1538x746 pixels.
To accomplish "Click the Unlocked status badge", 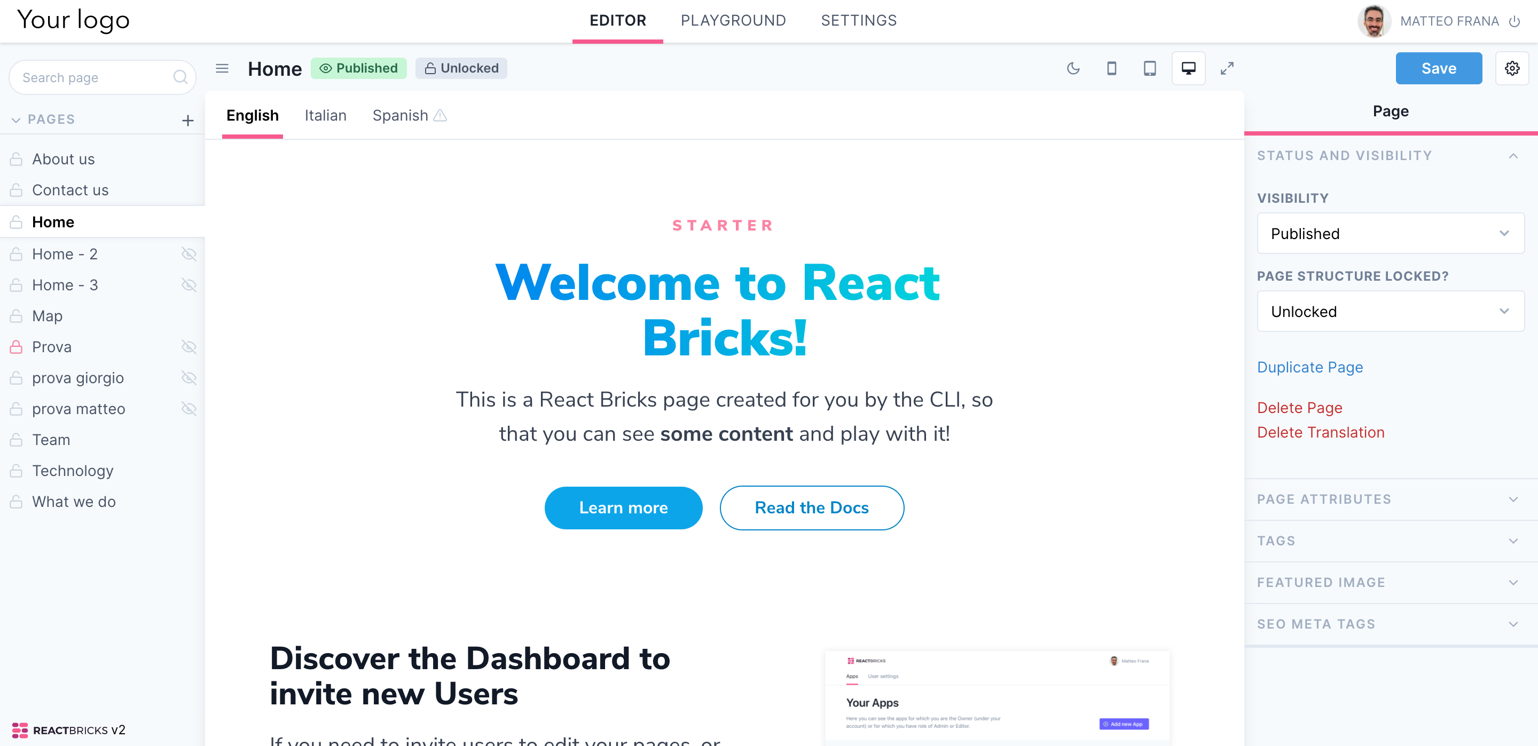I will pos(461,69).
